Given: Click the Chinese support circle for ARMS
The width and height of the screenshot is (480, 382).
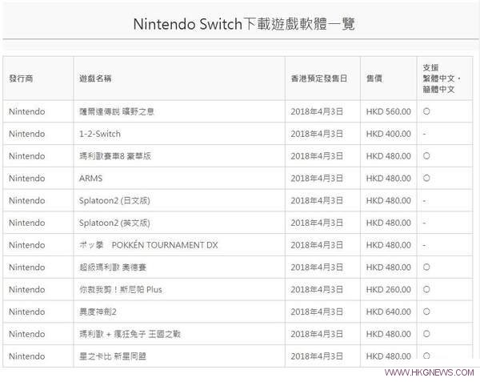Looking at the screenshot, I should coord(426,178).
